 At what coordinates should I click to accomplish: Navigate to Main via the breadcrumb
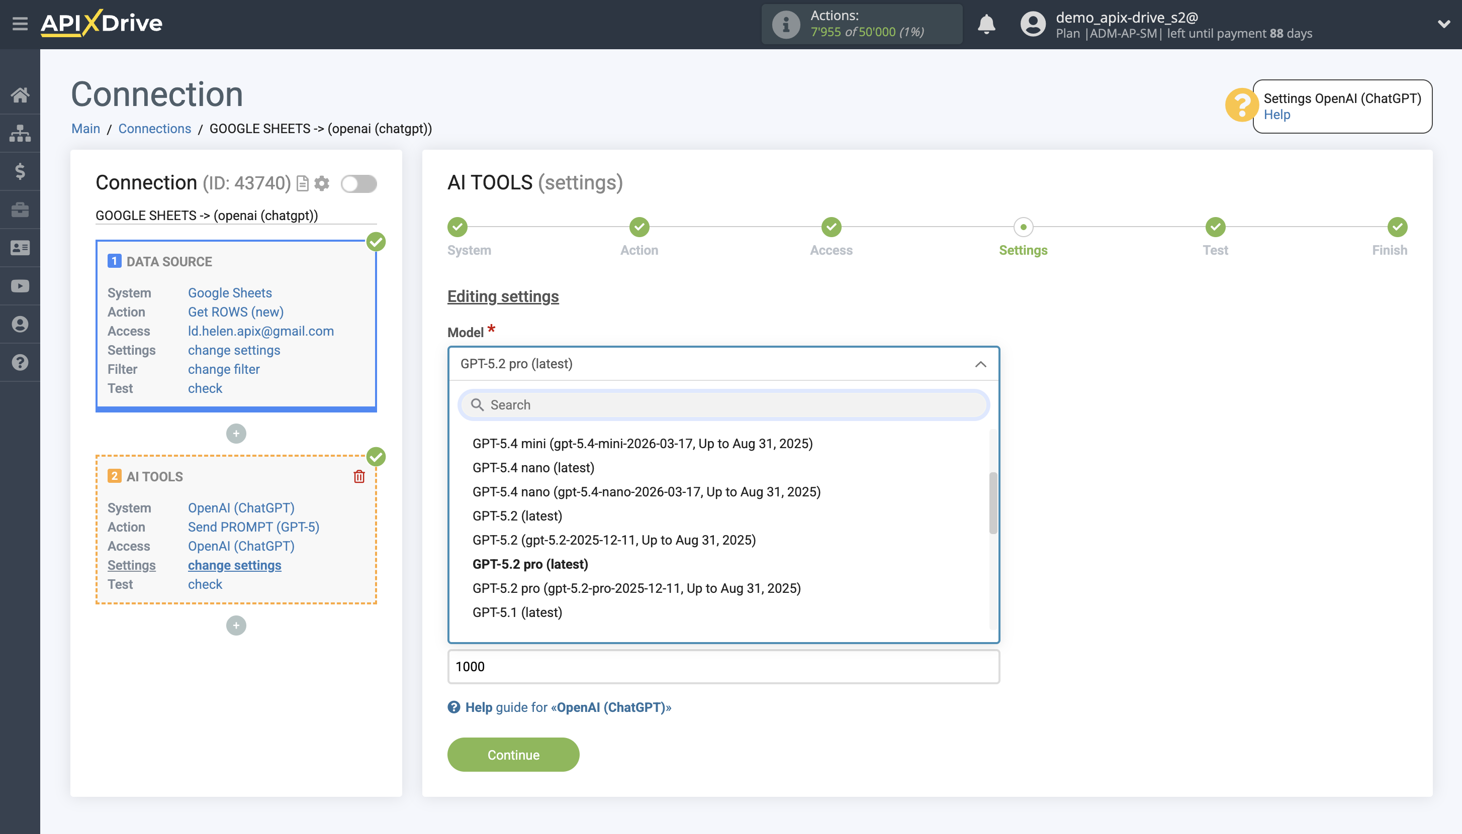click(x=86, y=128)
